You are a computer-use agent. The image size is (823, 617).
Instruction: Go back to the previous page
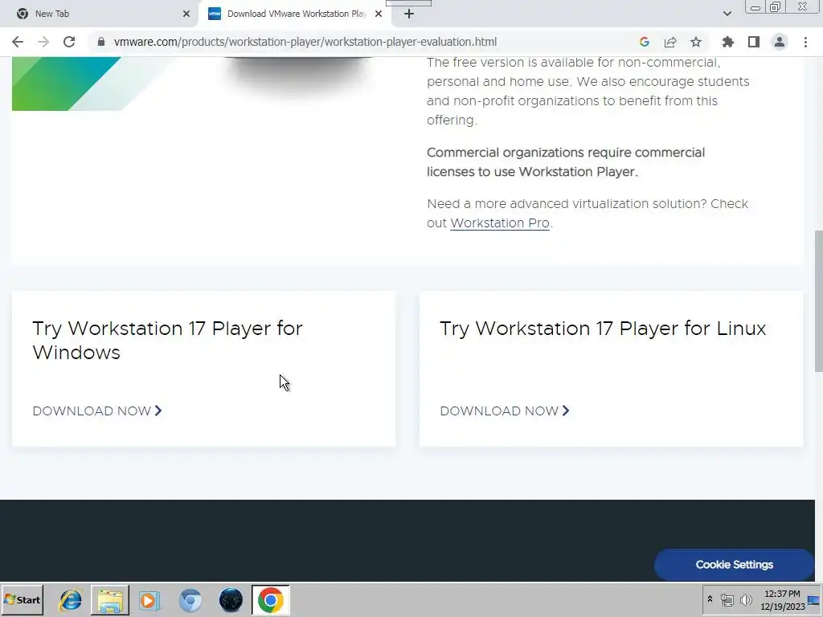(18, 42)
